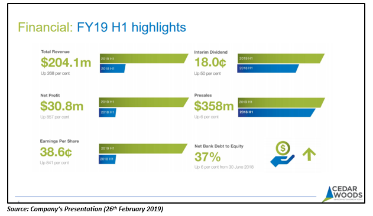Click the 38.6¢ Earnings Per Share value

[x=56, y=152]
